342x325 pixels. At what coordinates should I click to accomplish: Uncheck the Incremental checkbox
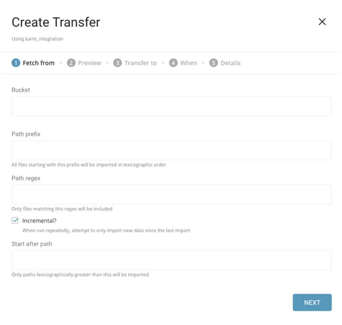[15, 221]
